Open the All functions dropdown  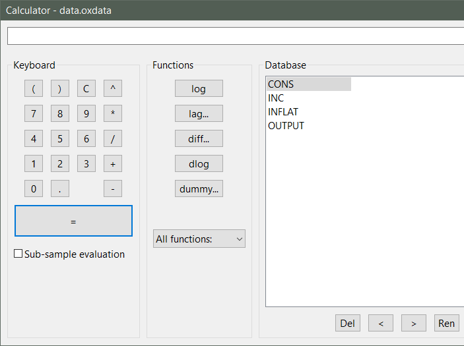pos(199,239)
